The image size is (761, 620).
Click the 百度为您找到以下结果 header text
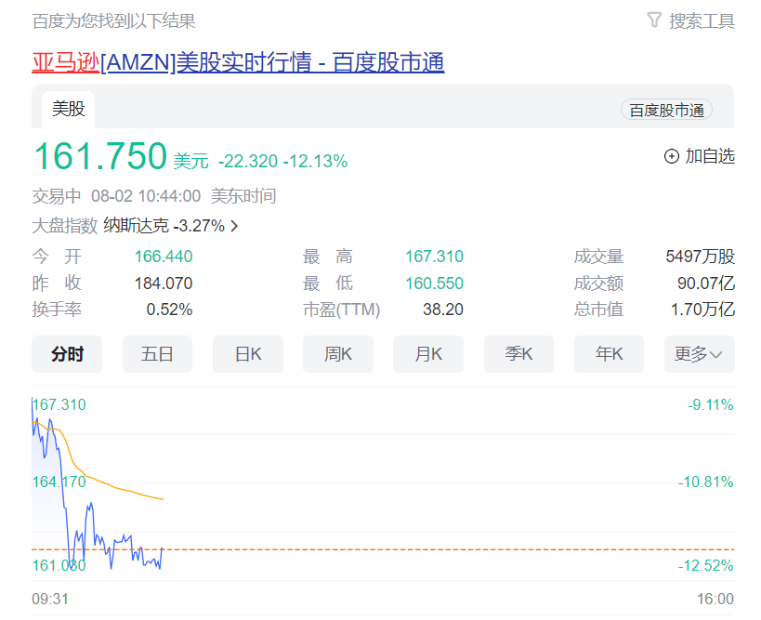[113, 20]
